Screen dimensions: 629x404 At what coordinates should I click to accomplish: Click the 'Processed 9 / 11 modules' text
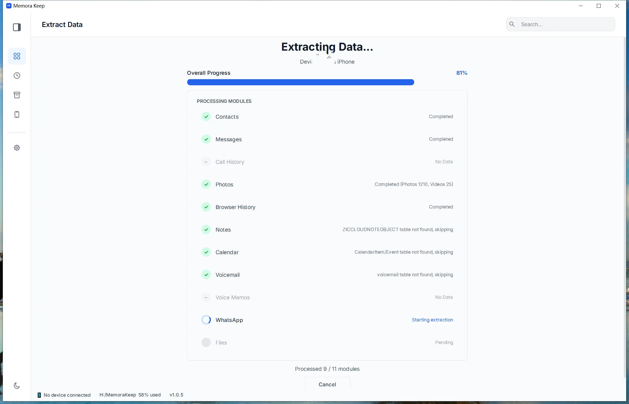click(327, 369)
